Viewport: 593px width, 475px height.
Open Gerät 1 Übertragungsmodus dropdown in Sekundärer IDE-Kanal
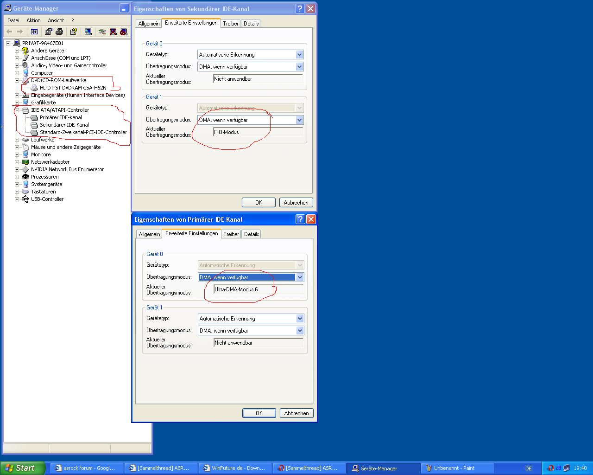(299, 120)
